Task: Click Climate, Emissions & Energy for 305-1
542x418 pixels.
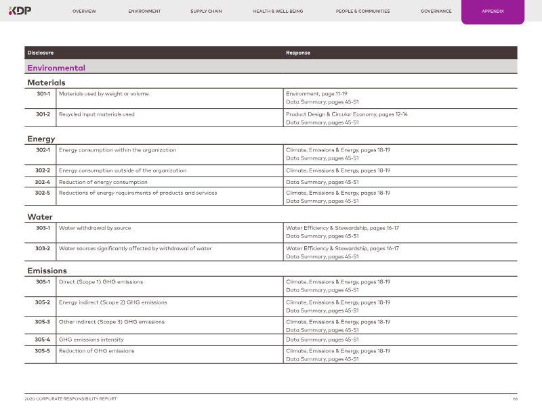Action: 338,281
